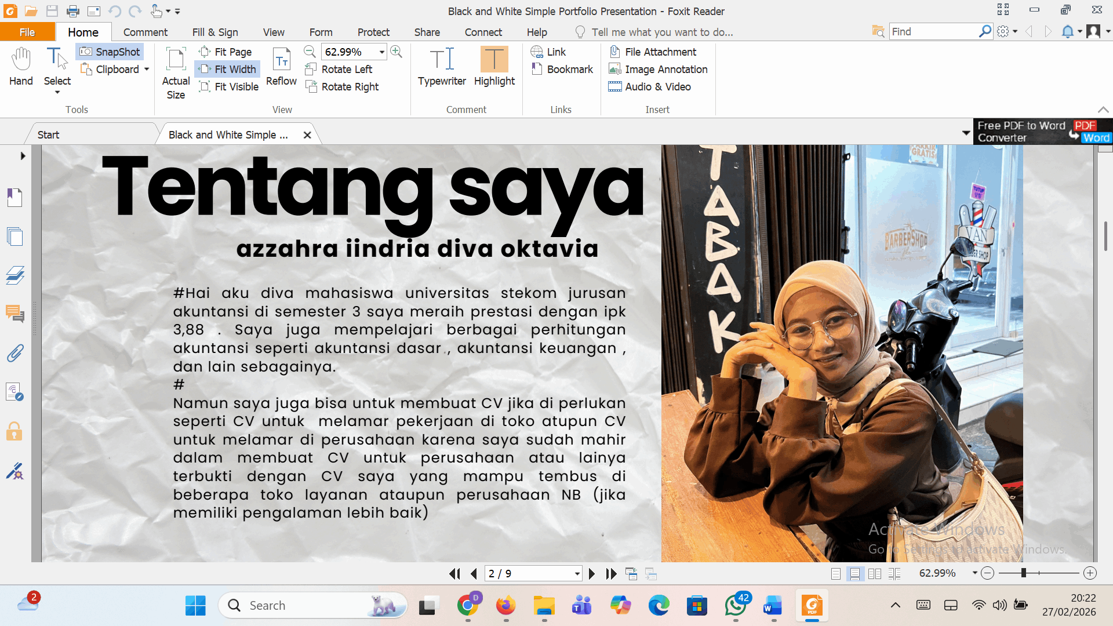Toggle Fit Width view mode

click(227, 69)
